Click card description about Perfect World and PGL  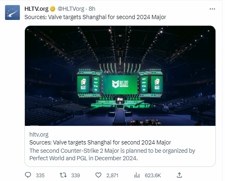point(112,154)
